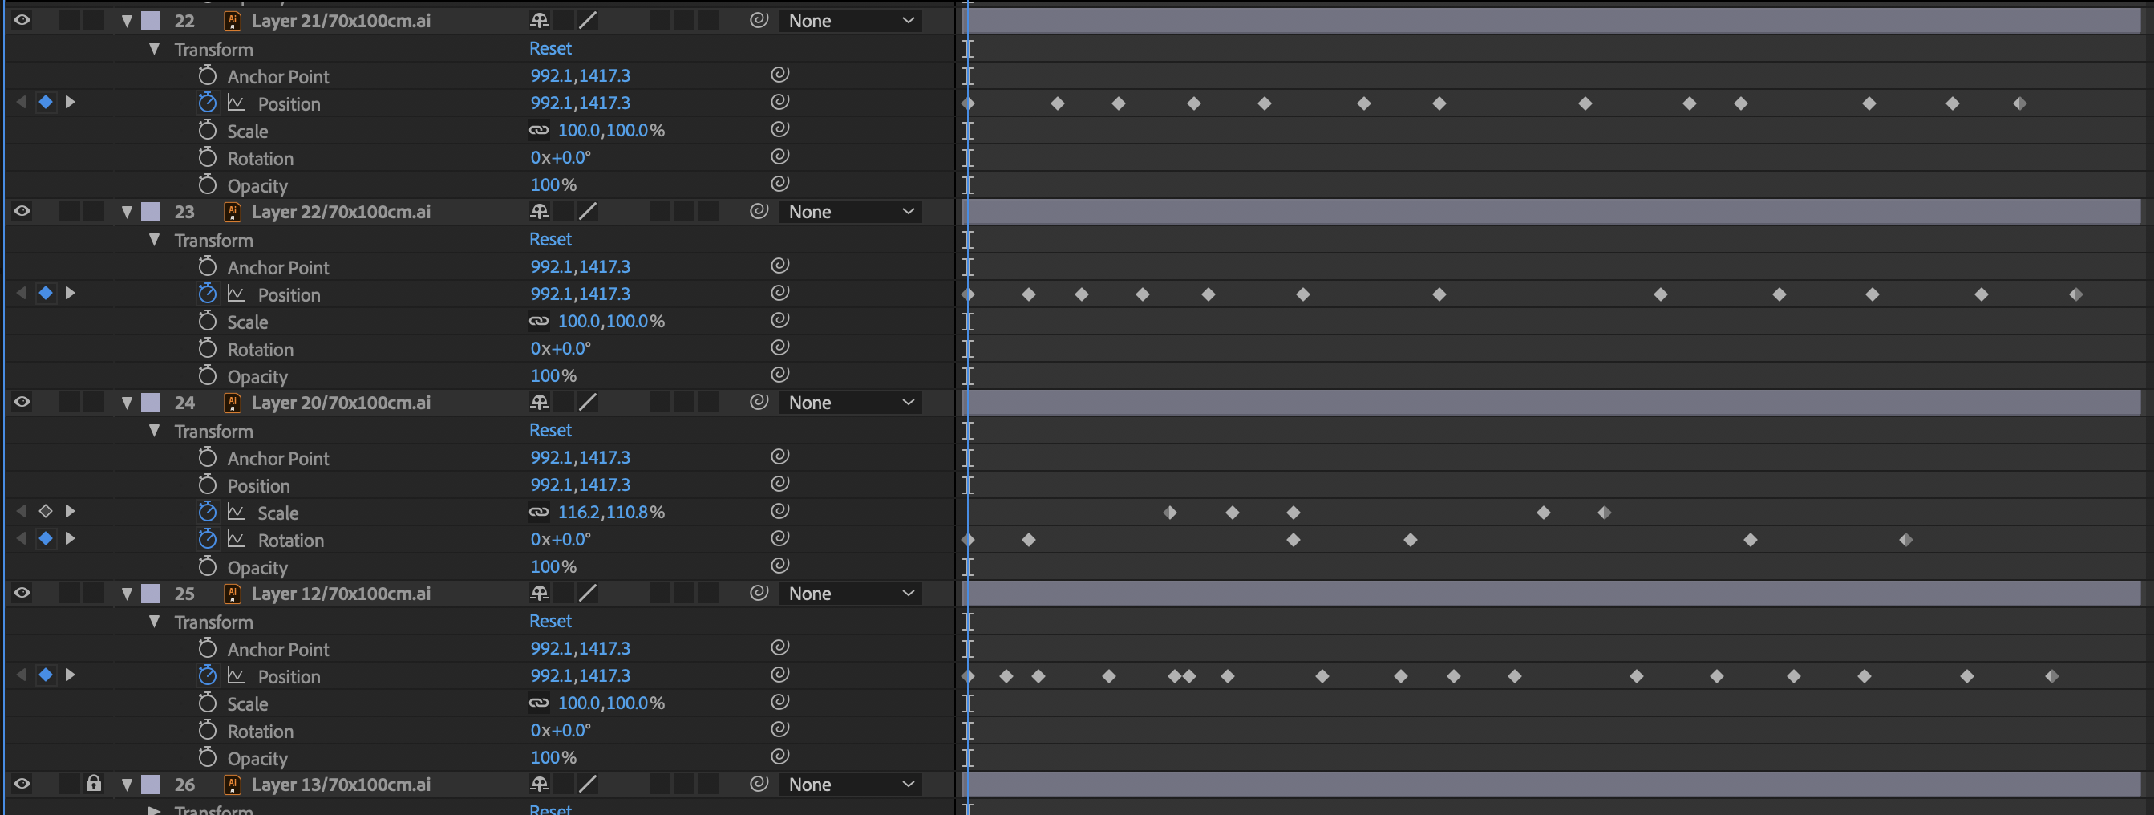This screenshot has width=2154, height=815.
Task: Toggle Rotation stopwatch on Layer 20
Action: point(208,539)
